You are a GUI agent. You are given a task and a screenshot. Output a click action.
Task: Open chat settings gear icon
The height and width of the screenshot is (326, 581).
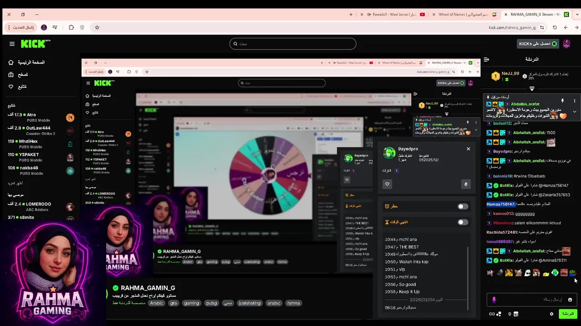(551, 314)
